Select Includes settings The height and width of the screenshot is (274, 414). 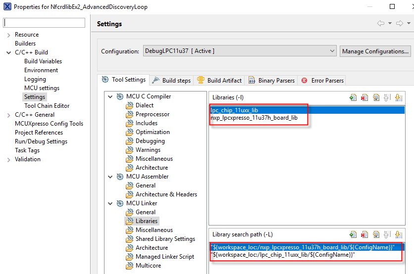tap(146, 123)
